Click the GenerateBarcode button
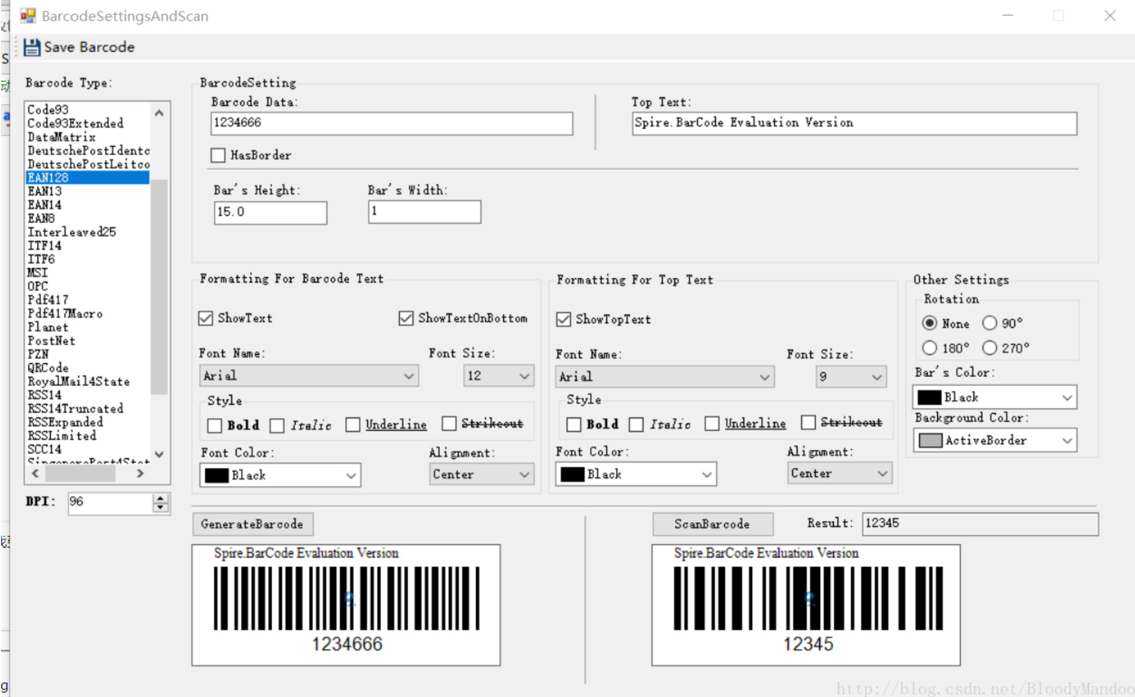The width and height of the screenshot is (1135, 697). pos(252,524)
